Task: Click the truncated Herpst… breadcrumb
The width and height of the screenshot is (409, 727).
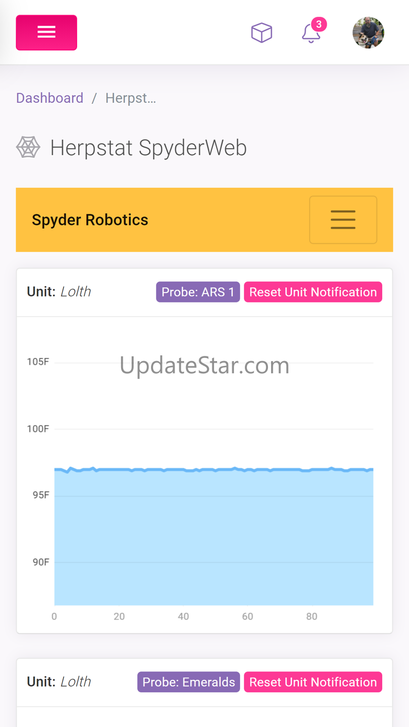Action: point(131,98)
